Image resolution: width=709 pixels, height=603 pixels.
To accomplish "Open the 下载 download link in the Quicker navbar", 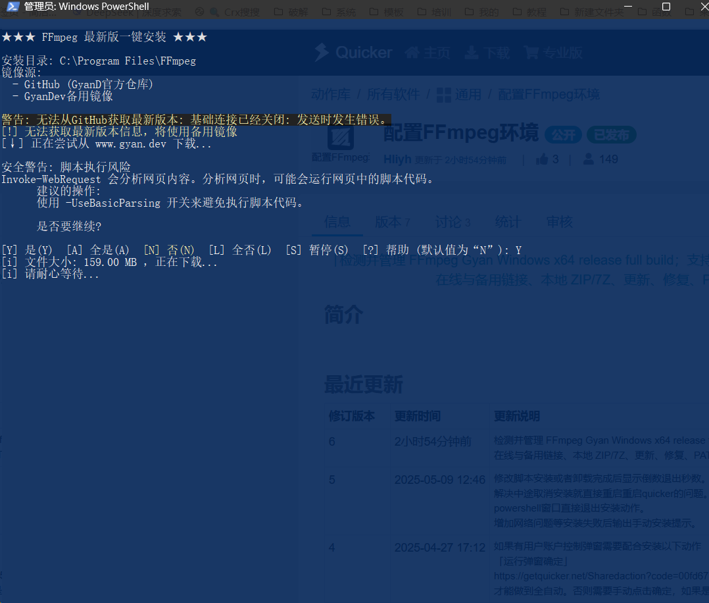I will point(487,53).
